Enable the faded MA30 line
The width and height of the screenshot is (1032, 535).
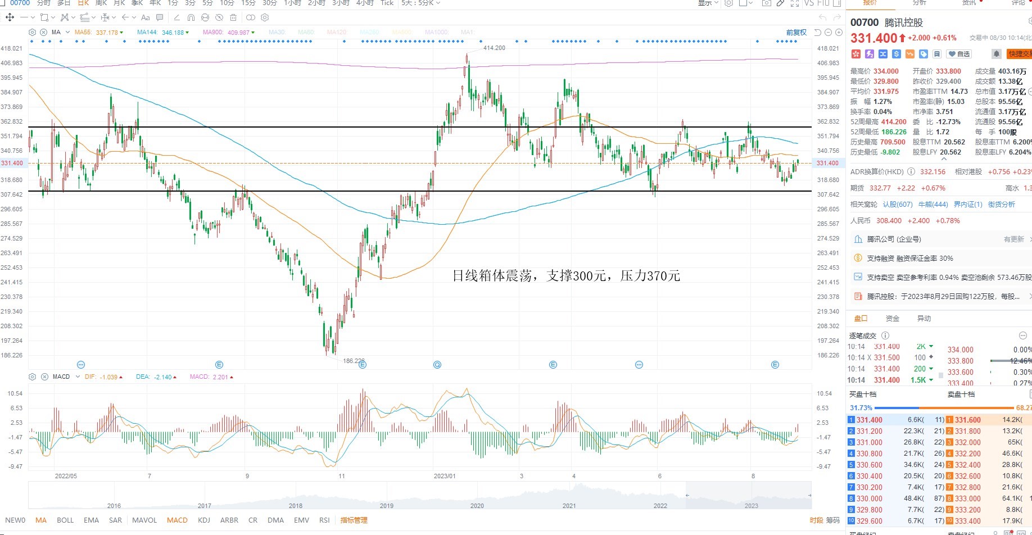[277, 33]
